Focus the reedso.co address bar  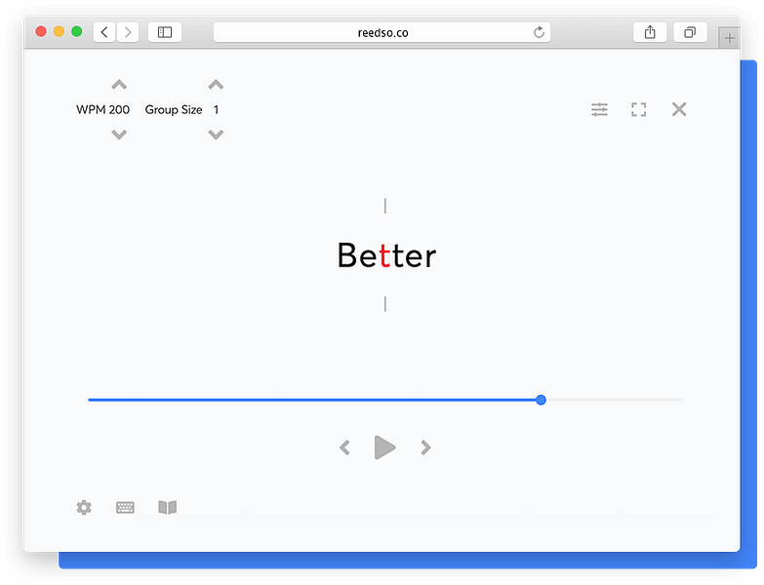tap(382, 32)
